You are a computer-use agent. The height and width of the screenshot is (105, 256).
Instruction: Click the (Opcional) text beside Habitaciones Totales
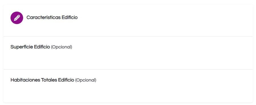[86, 80]
